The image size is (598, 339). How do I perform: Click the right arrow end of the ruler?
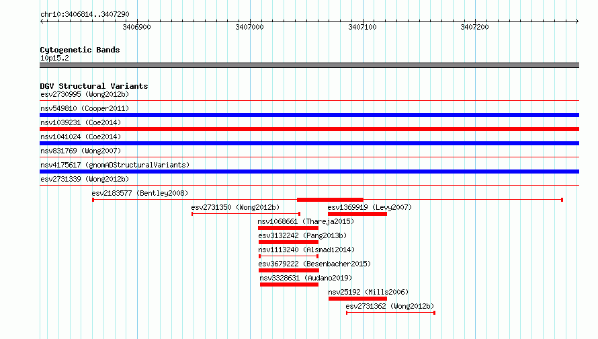pos(577,21)
